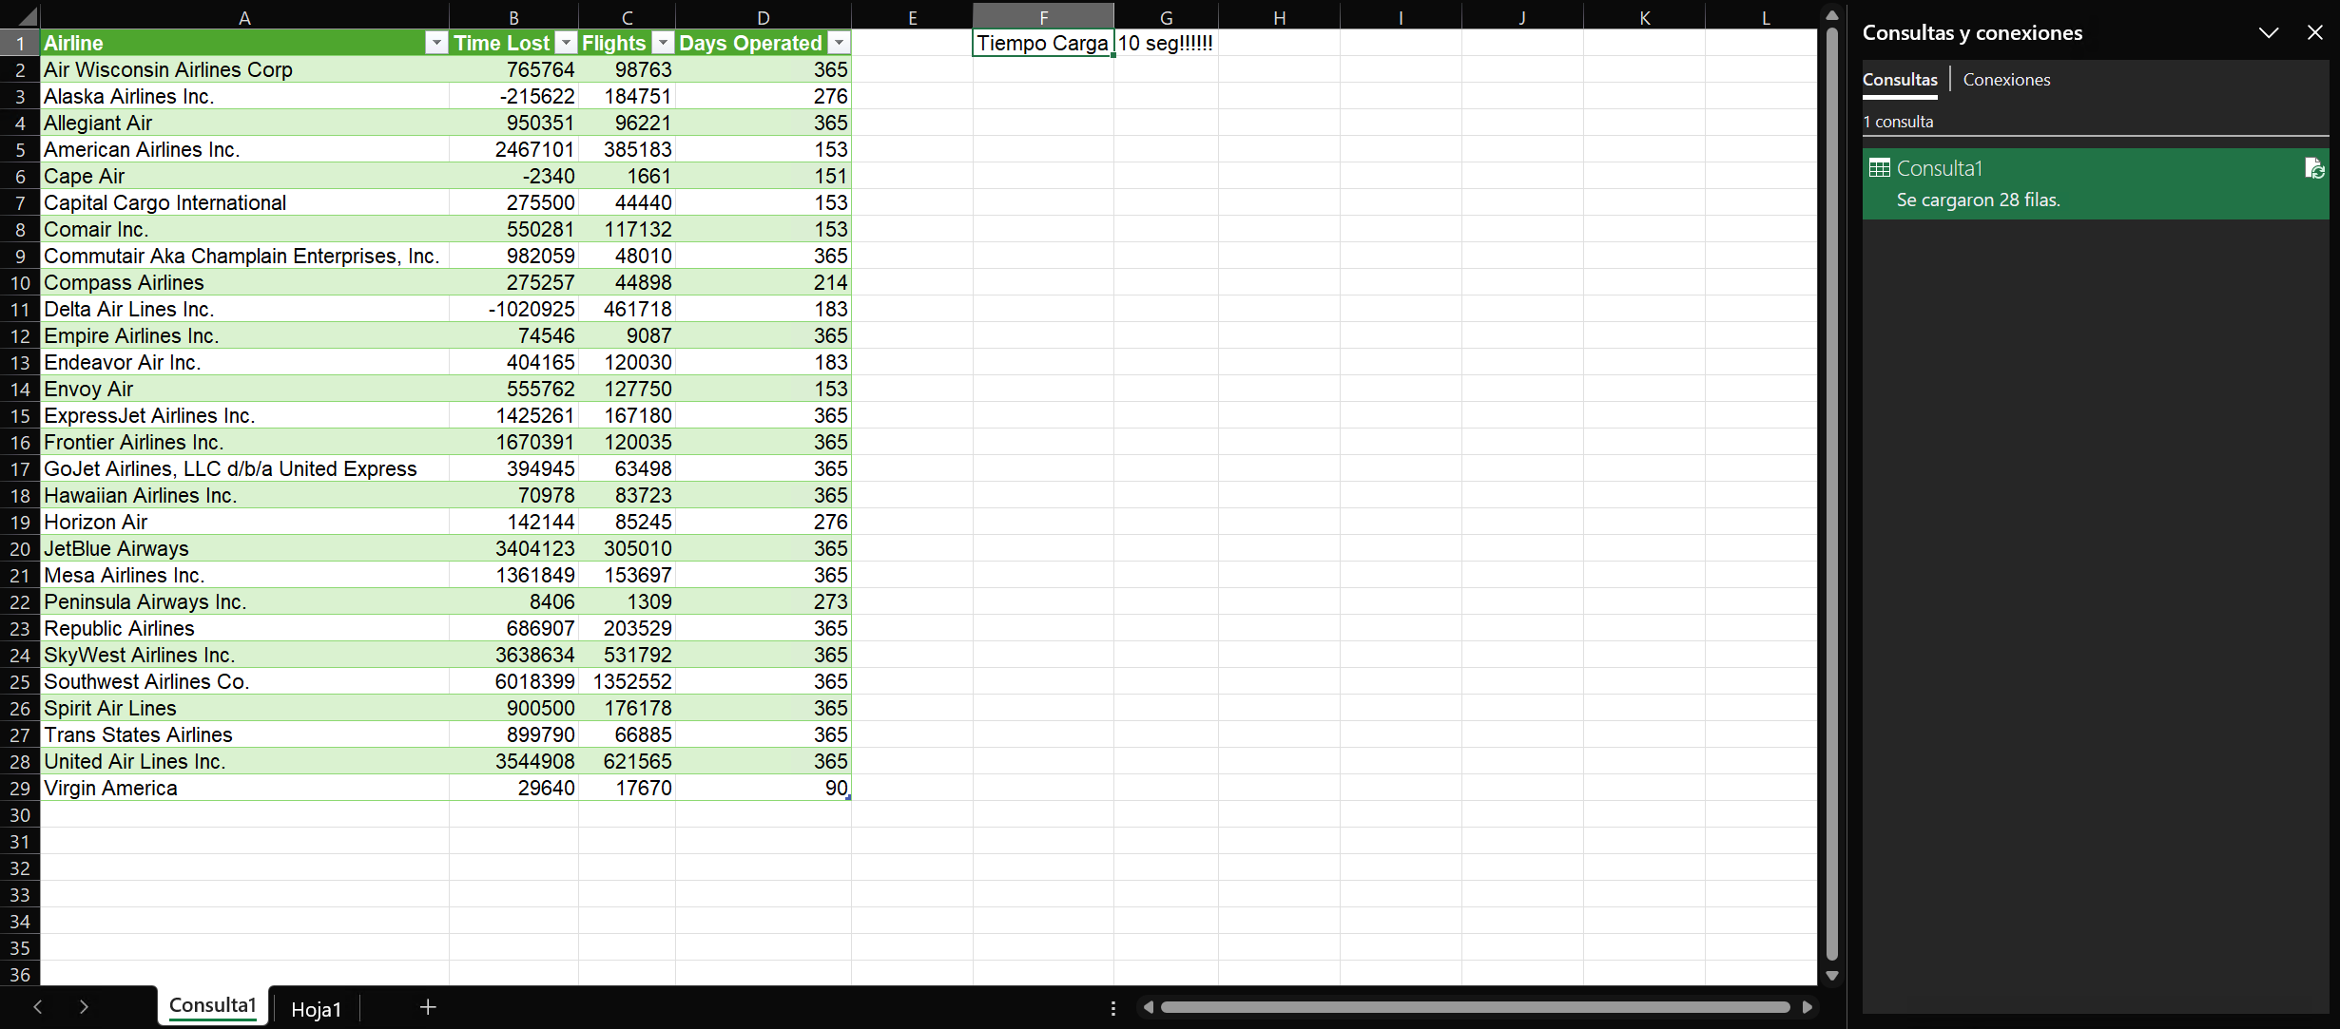Switch to the Conexiones tab
The width and height of the screenshot is (2340, 1029).
[2005, 80]
